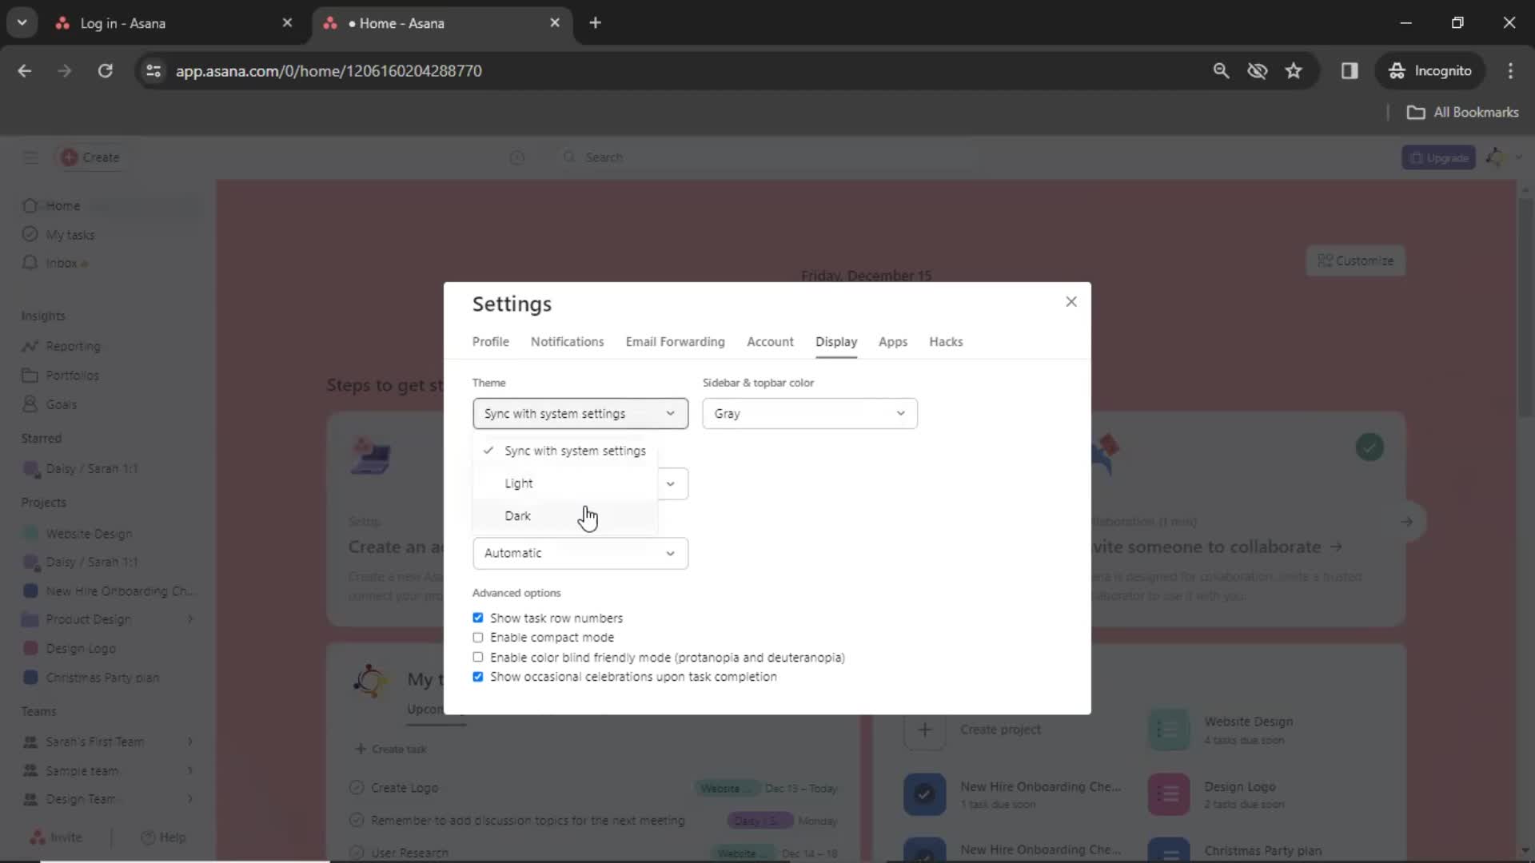Open the Design Logo project tile icon

click(1168, 794)
